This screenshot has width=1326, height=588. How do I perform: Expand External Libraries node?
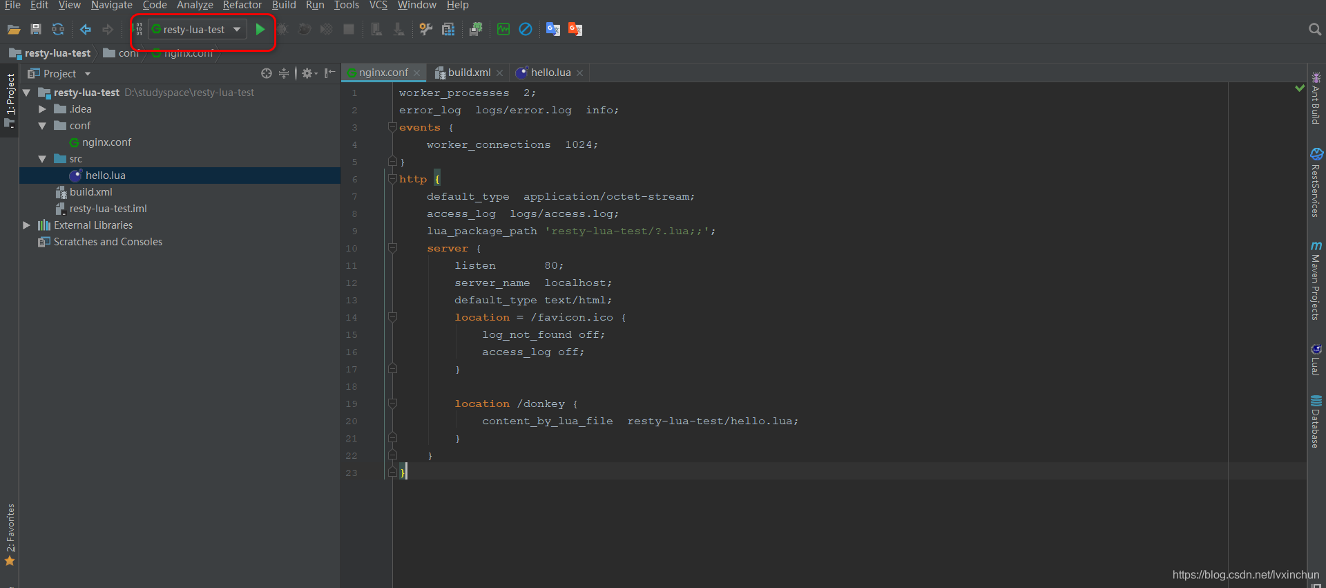point(26,225)
